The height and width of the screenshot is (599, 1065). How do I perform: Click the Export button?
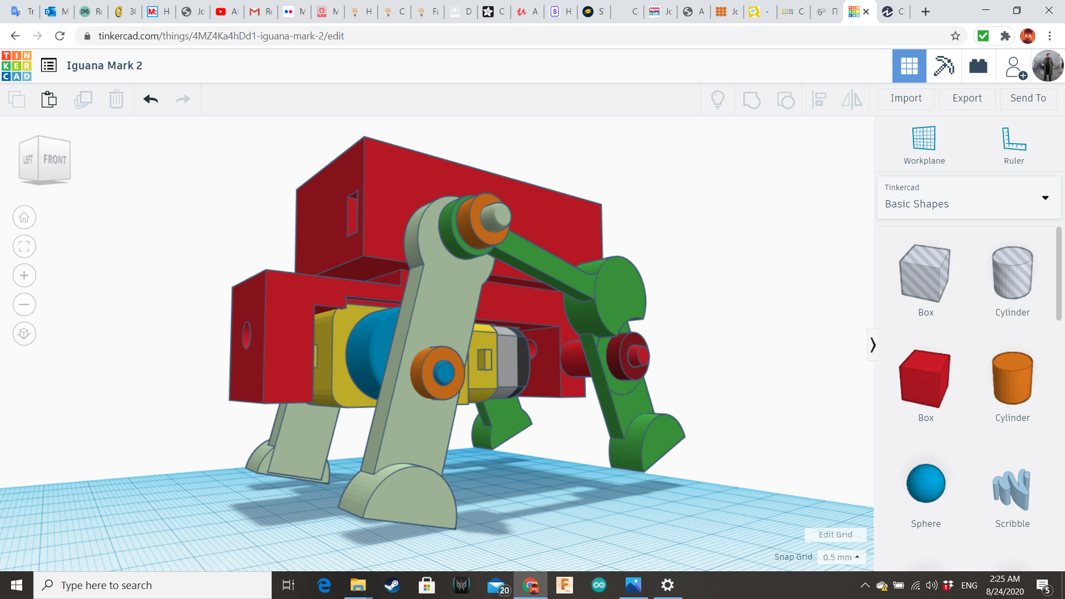(x=967, y=98)
